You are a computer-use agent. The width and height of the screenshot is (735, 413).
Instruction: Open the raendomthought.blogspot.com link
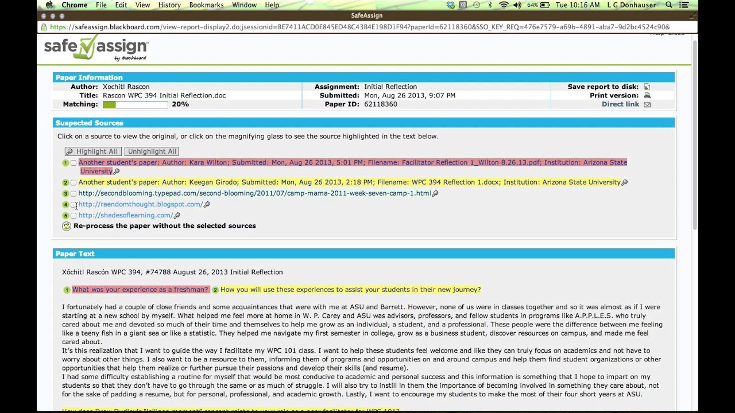[141, 204]
